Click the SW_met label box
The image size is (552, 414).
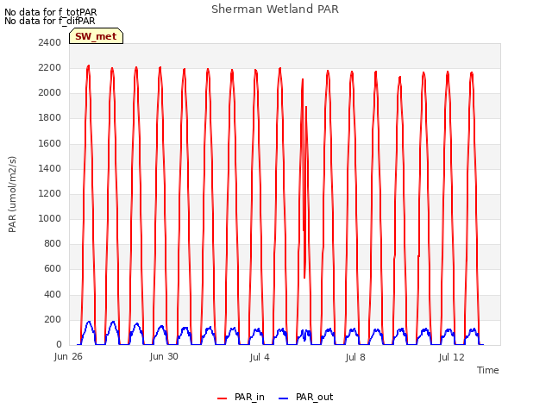(x=96, y=36)
